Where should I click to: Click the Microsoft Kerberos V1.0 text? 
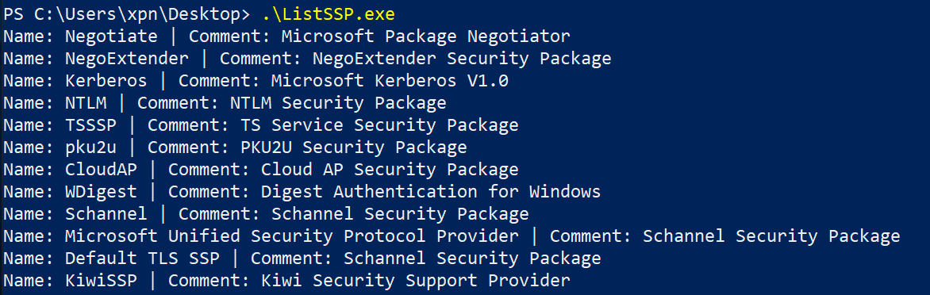point(390,81)
